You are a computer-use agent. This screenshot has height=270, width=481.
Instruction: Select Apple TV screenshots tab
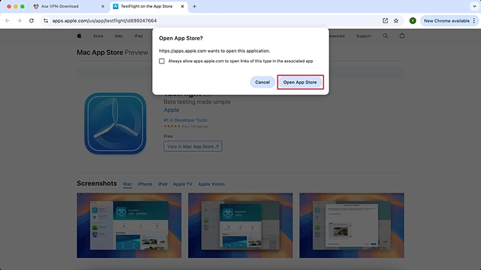182,184
